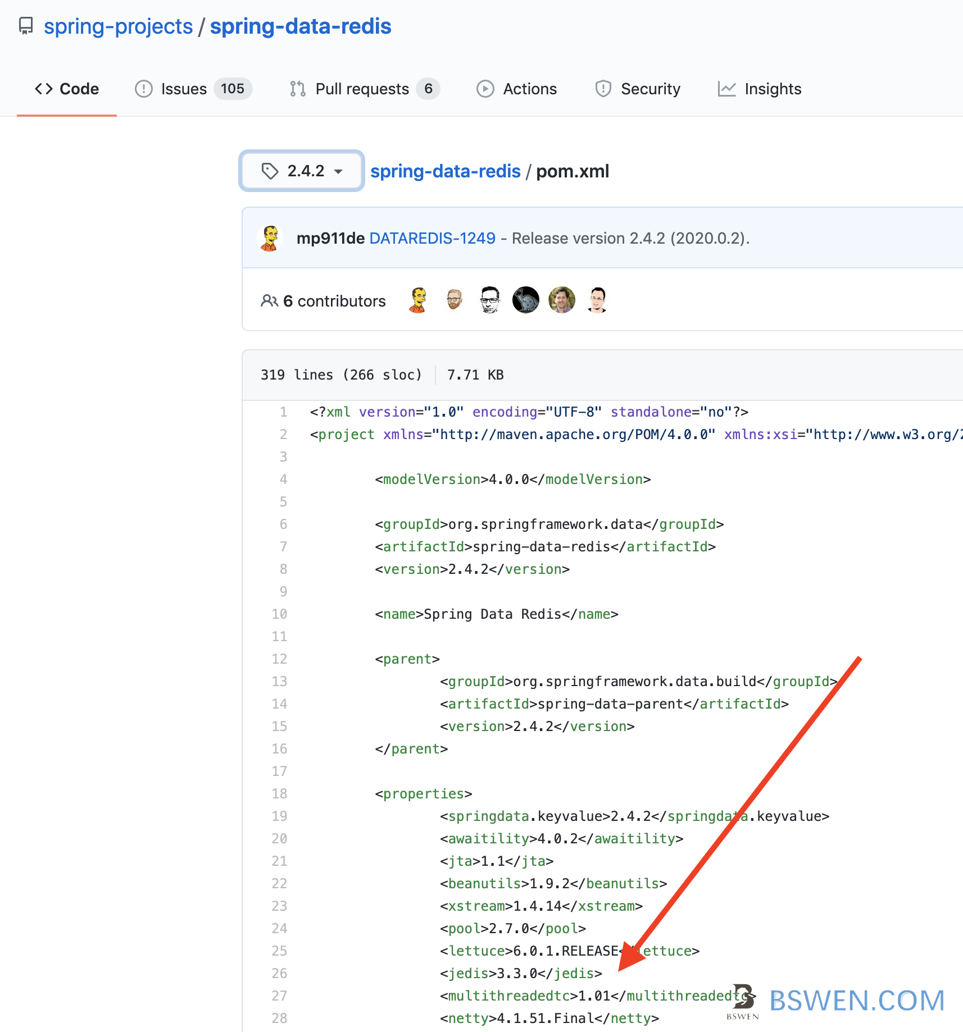
Task: Select line number 25
Action: [279, 951]
